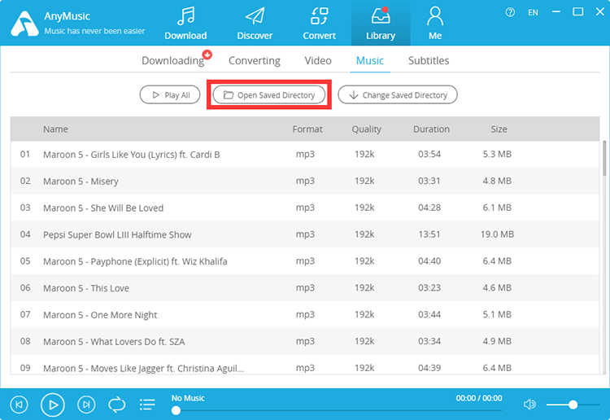Click 13:51 duration of Halftime Show

(x=429, y=234)
